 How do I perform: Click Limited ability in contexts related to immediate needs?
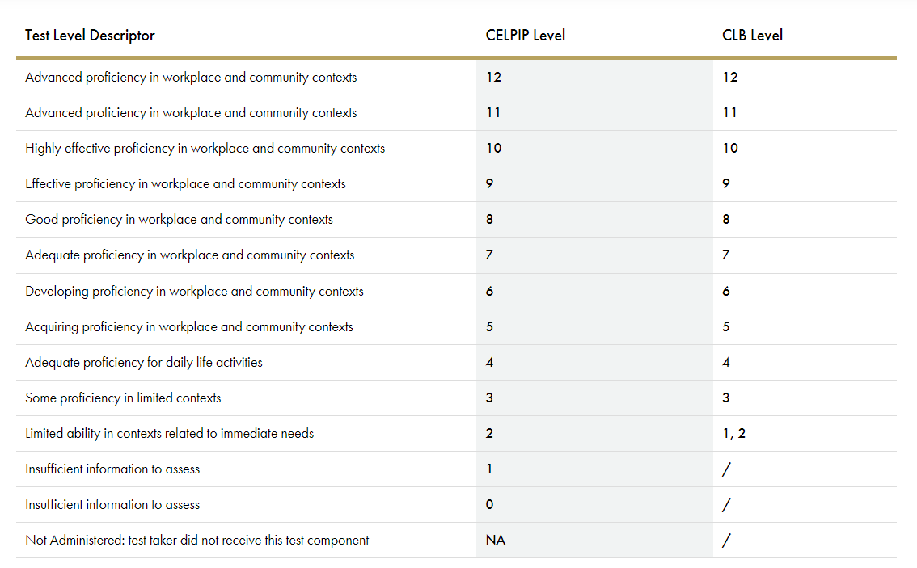(170, 434)
